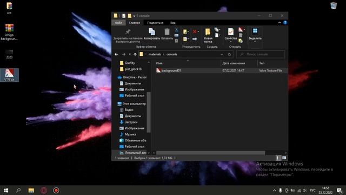Show hidden system tray icons chevron
The height and width of the screenshot is (195, 346).
pos(274,190)
